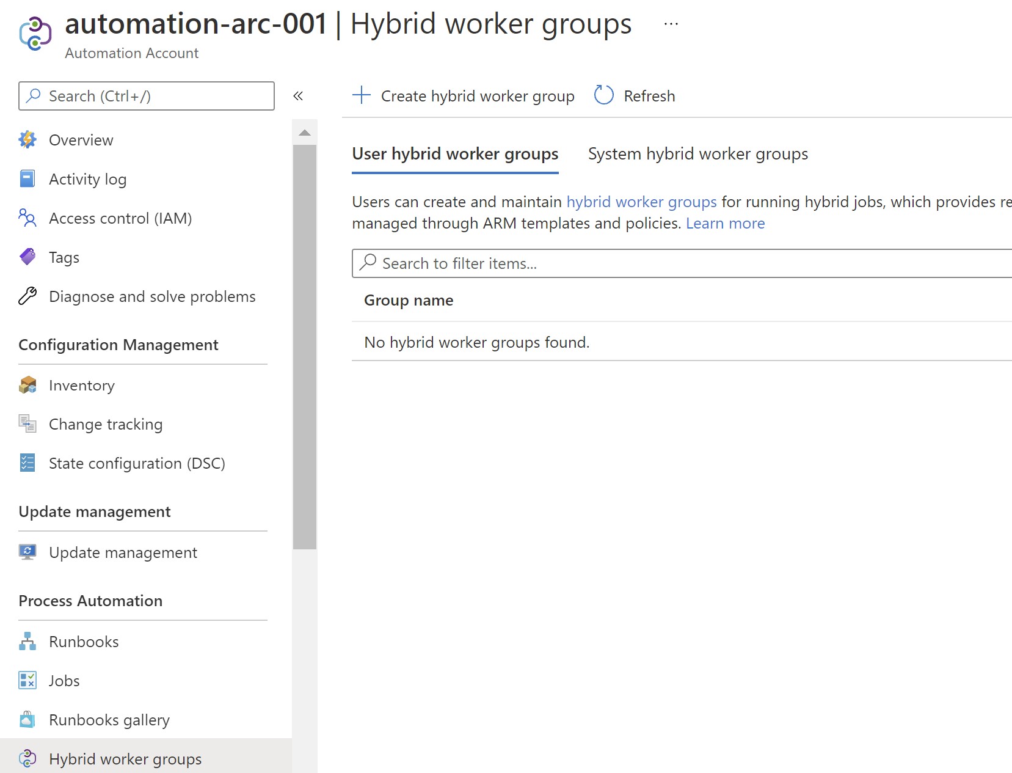Click the Process Automation section heading
Viewport: 1012px width, 773px height.
(90, 601)
